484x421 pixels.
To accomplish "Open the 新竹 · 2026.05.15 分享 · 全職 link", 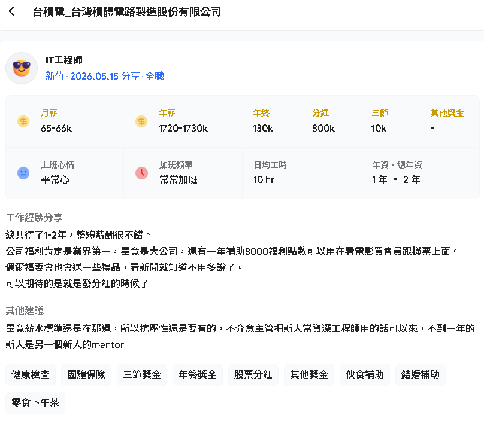I will point(105,76).
